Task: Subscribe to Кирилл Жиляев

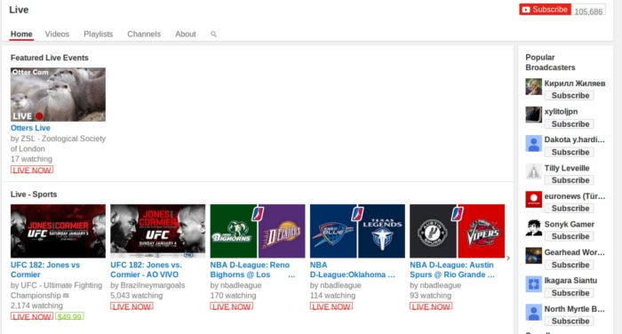Action: tap(570, 96)
